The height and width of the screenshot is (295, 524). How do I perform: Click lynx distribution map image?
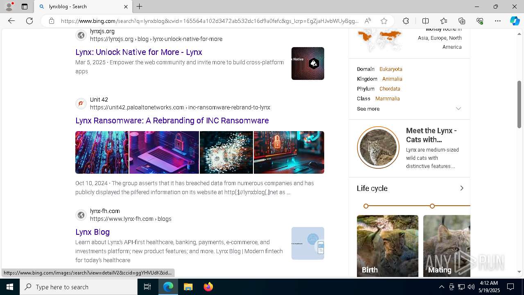379,40
